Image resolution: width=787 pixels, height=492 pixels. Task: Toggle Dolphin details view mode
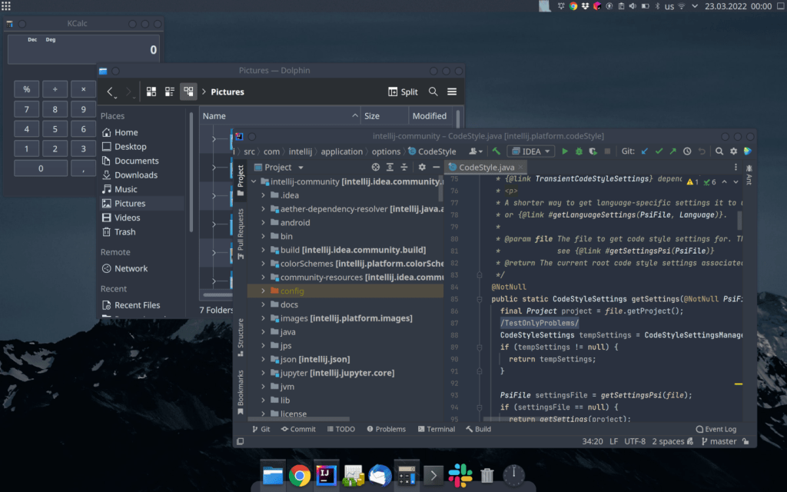pyautogui.click(x=188, y=91)
